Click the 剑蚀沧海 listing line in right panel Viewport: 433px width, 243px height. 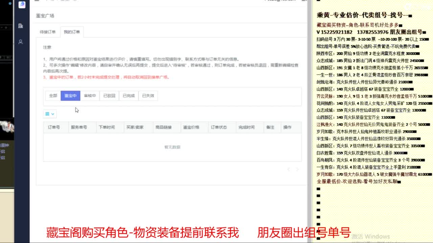365,82
